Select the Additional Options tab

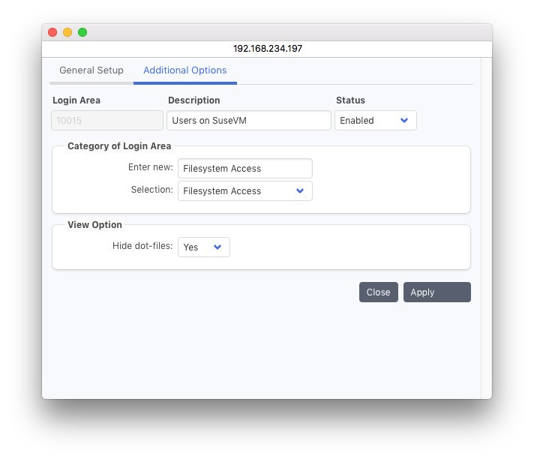[184, 70]
